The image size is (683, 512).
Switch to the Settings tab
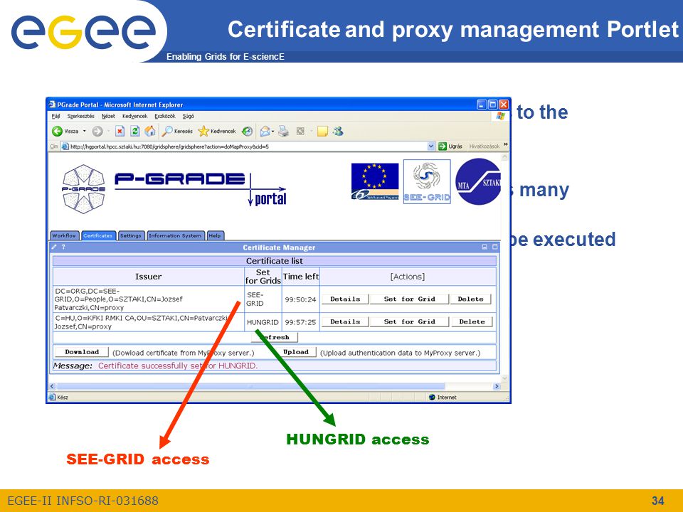pos(131,235)
